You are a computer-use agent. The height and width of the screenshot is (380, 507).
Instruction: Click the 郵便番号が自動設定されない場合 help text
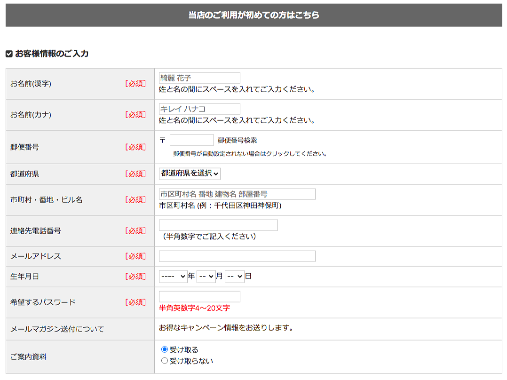tap(250, 154)
